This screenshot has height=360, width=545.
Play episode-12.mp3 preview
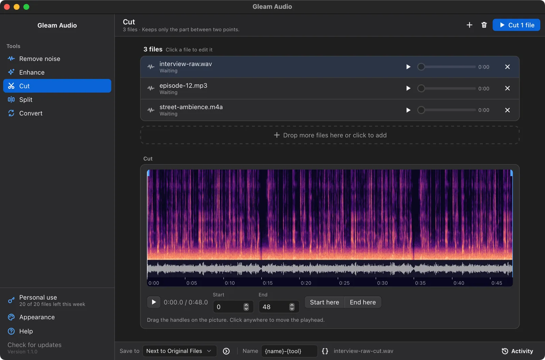pos(408,88)
